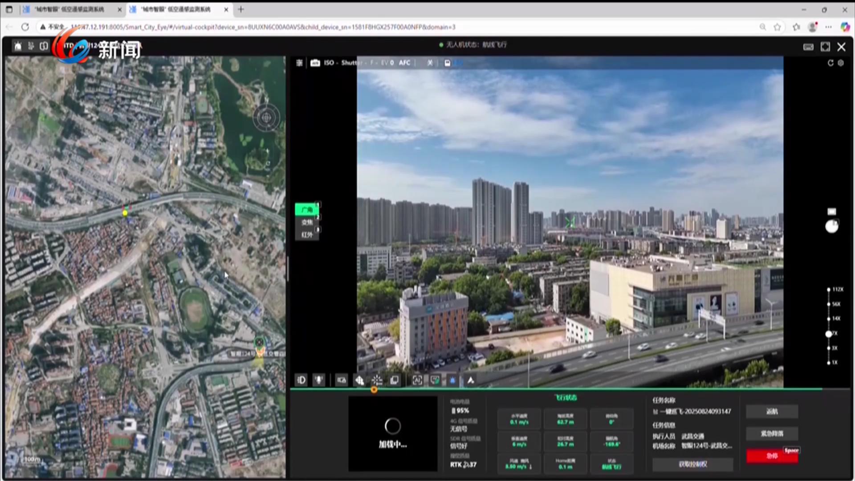This screenshot has width=855, height=481.
Task: Set zoom slider to 112X mark
Action: (x=829, y=289)
